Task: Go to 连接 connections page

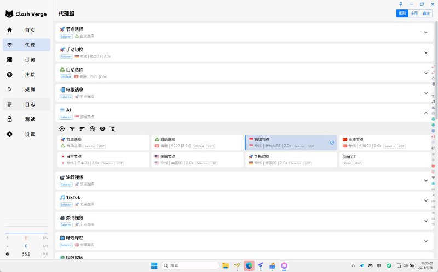Action: tap(30, 75)
